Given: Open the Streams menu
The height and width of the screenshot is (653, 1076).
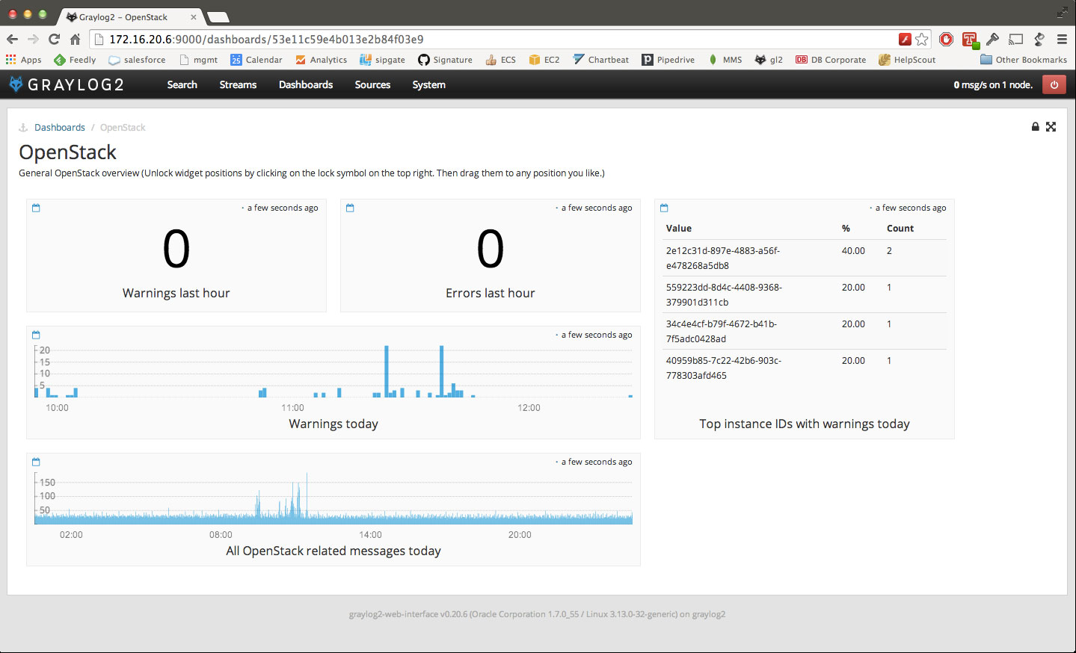Looking at the screenshot, I should pyautogui.click(x=238, y=84).
